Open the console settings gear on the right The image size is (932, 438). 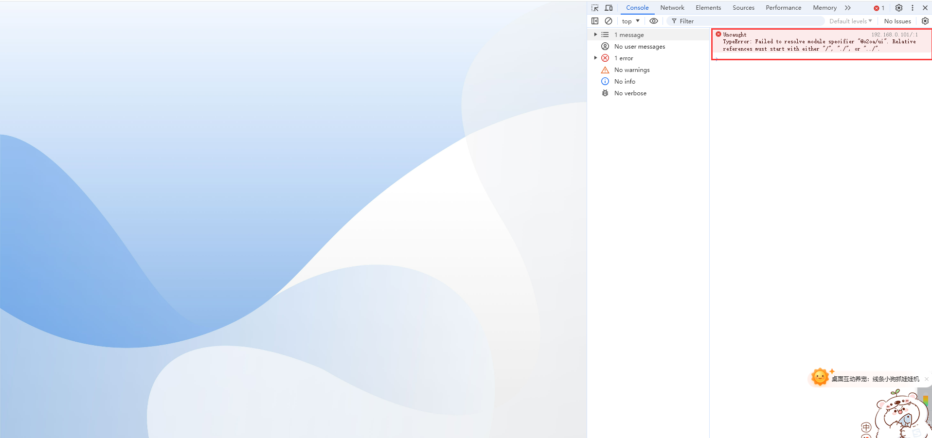925,21
